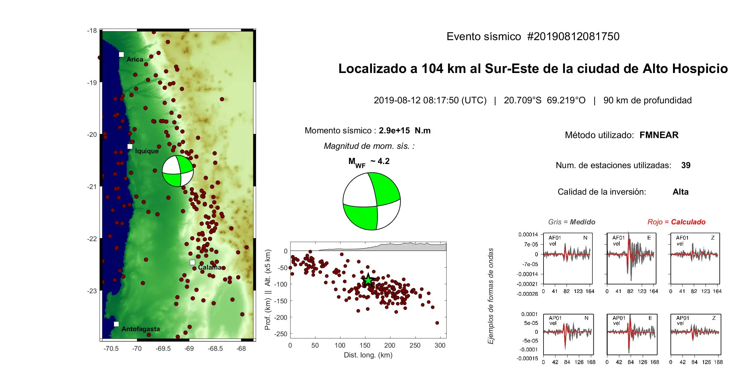Click the 'Prof. (km) || Alt. (x5 km)' axis label
This screenshot has height=383, width=751.
(x=268, y=290)
